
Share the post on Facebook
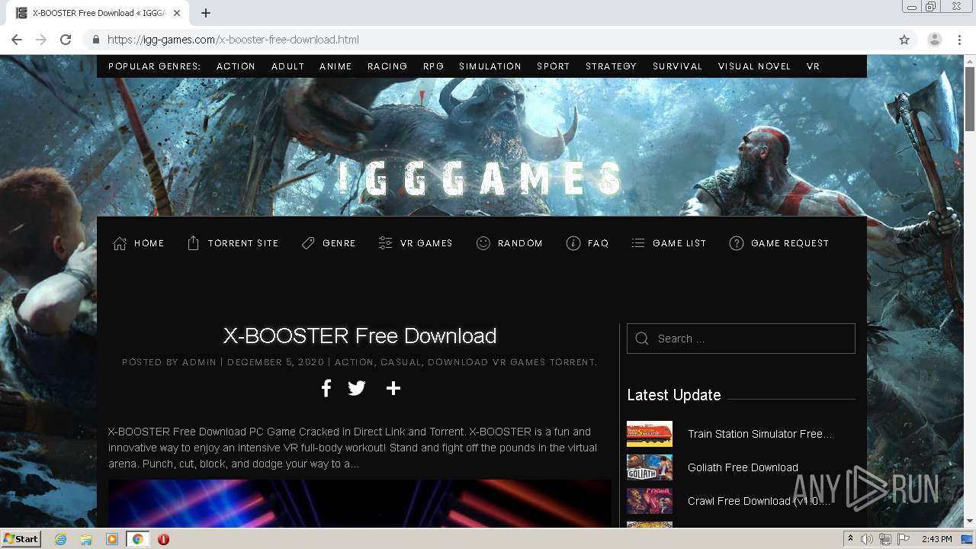(x=326, y=388)
